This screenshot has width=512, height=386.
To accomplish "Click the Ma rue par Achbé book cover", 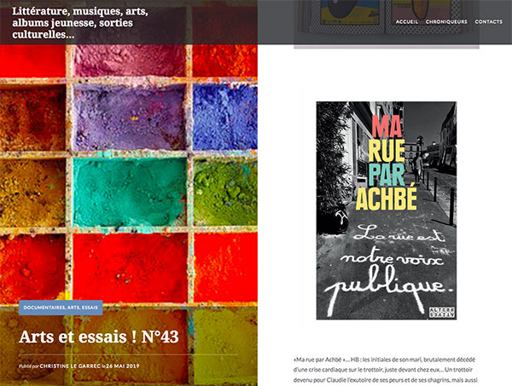I will [387, 210].
